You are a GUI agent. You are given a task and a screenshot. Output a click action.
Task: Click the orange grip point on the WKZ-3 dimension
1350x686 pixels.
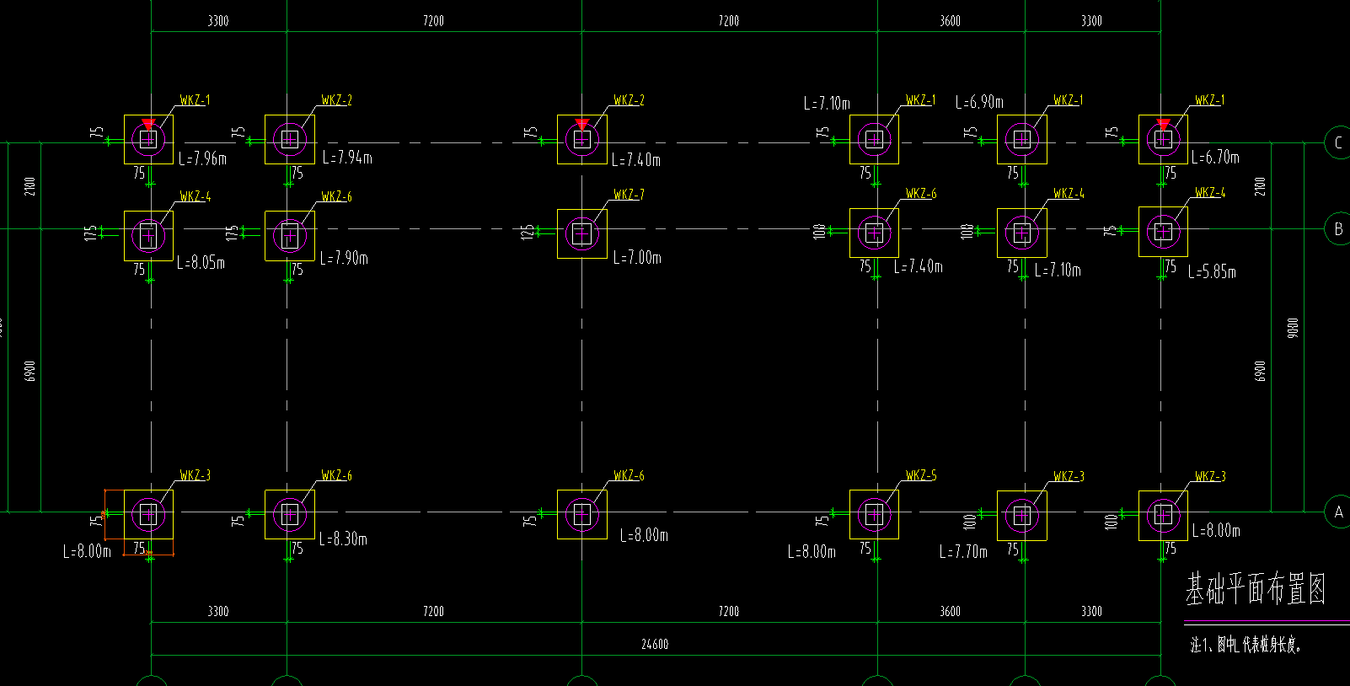104,513
